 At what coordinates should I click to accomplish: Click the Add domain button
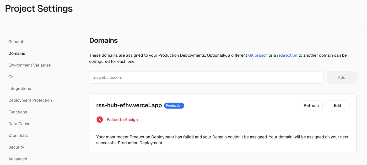[x=341, y=77]
